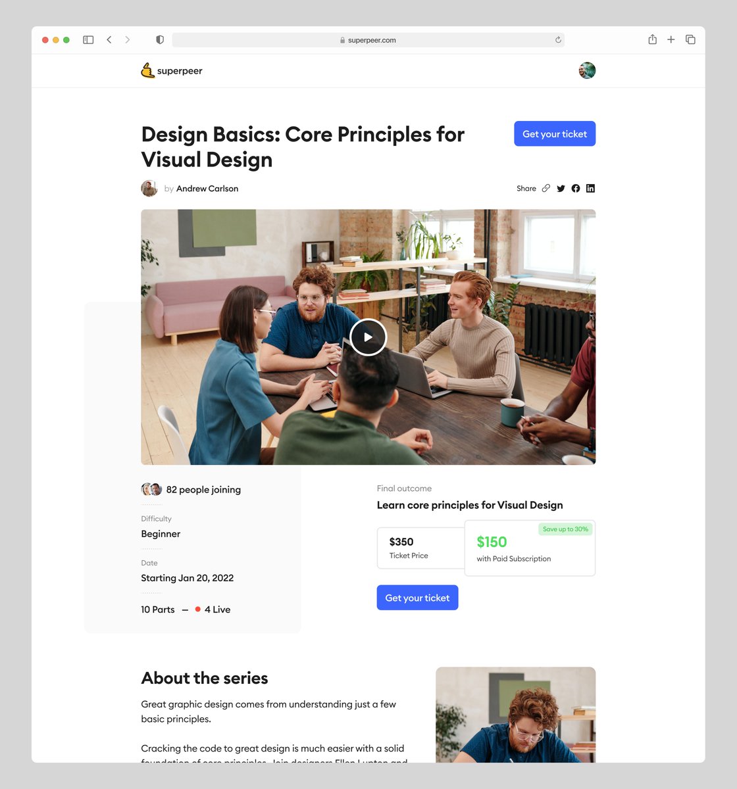The image size is (737, 789).
Task: Click the 82 people joining avatars
Action: tap(151, 489)
